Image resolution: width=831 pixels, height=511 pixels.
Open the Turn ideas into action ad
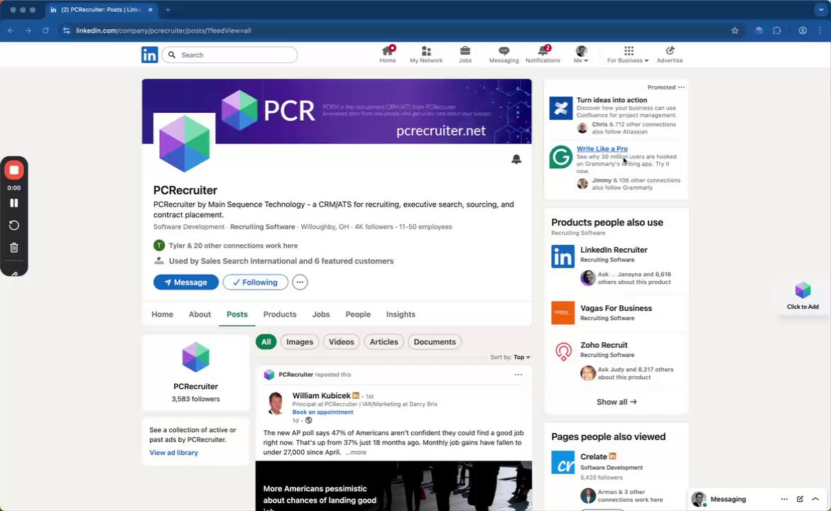click(612, 100)
